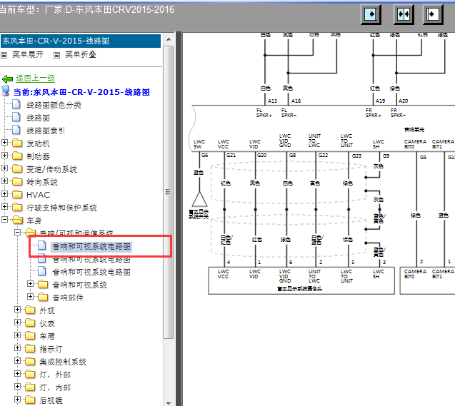Image resolution: width=455 pixels, height=406 pixels.
Task: Collapse the 车身 tree node
Action: [4, 219]
